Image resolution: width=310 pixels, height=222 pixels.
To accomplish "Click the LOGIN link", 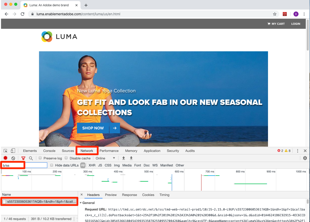I will [296, 24].
